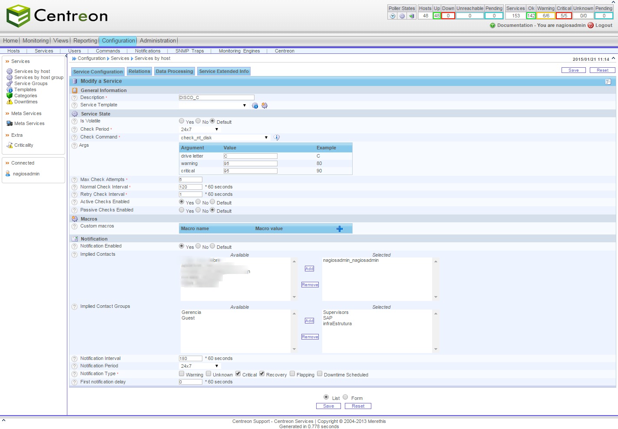Viewport: 618px width, 429px height.
Task: Switch to the Data Processing tab
Action: coord(175,72)
